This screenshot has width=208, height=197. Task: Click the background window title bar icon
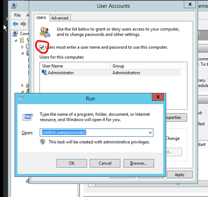(x=14, y=6)
